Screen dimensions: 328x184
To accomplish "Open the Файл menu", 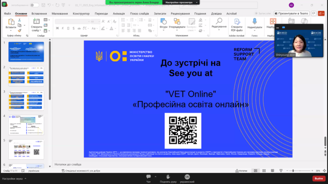I will click(7, 14).
